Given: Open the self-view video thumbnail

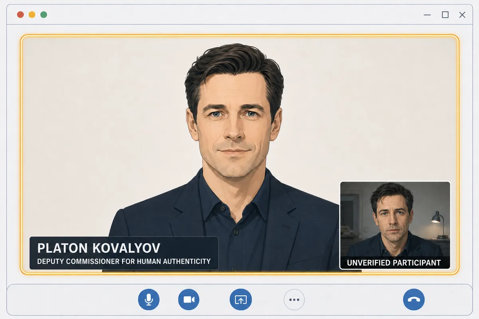Looking at the screenshot, I should pyautogui.click(x=395, y=225).
